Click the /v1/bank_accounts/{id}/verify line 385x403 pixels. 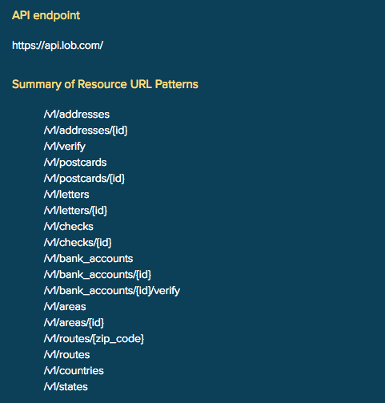coord(112,291)
